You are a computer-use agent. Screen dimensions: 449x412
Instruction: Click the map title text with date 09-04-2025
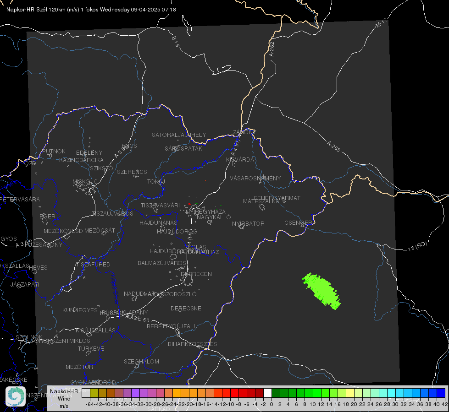click(91, 10)
